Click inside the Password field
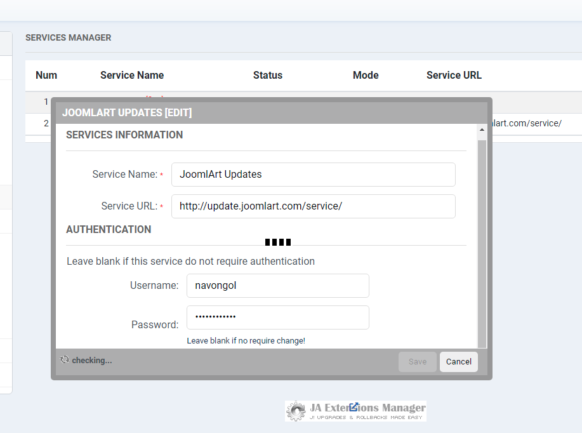The image size is (582, 433). [277, 317]
